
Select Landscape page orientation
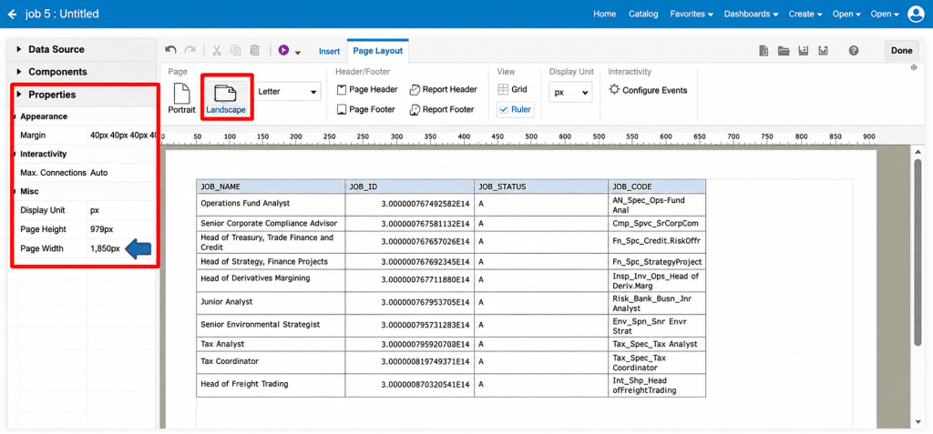coord(226,98)
